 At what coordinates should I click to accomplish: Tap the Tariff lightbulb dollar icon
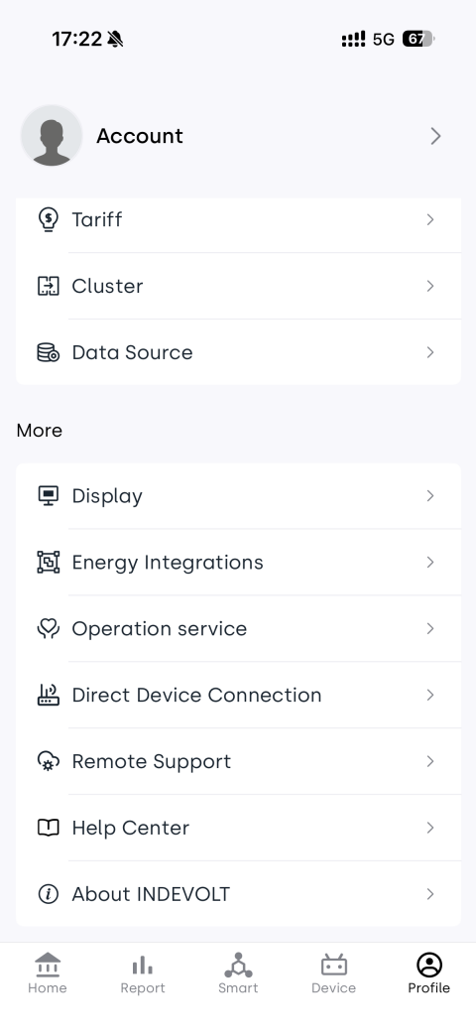click(x=48, y=219)
